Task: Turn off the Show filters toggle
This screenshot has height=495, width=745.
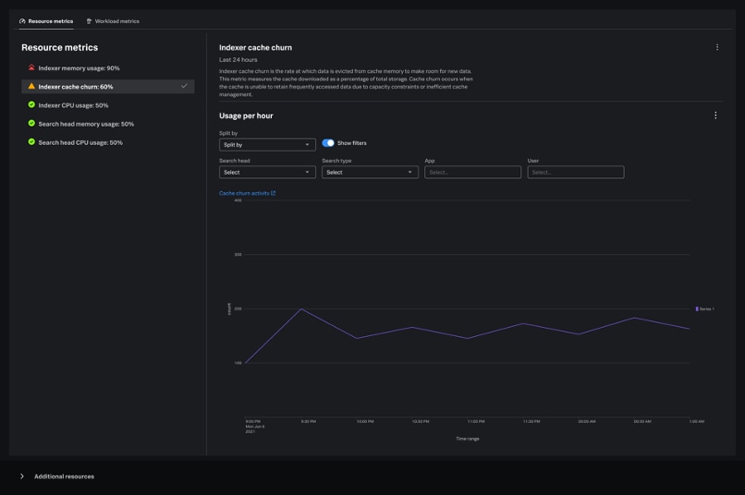Action: click(x=328, y=143)
